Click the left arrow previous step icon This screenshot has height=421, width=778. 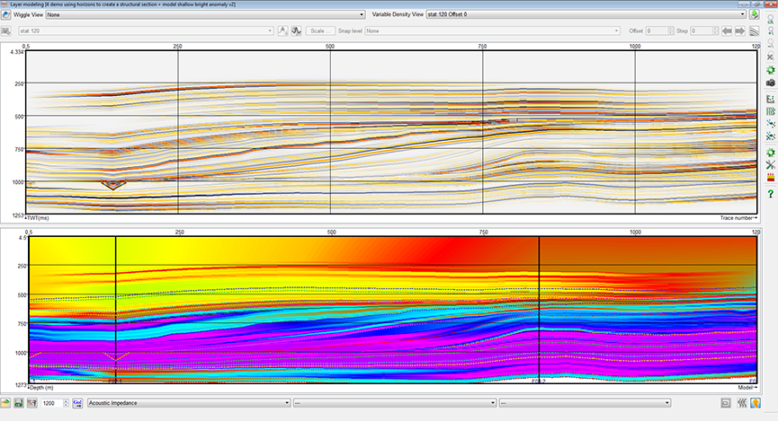(x=727, y=31)
